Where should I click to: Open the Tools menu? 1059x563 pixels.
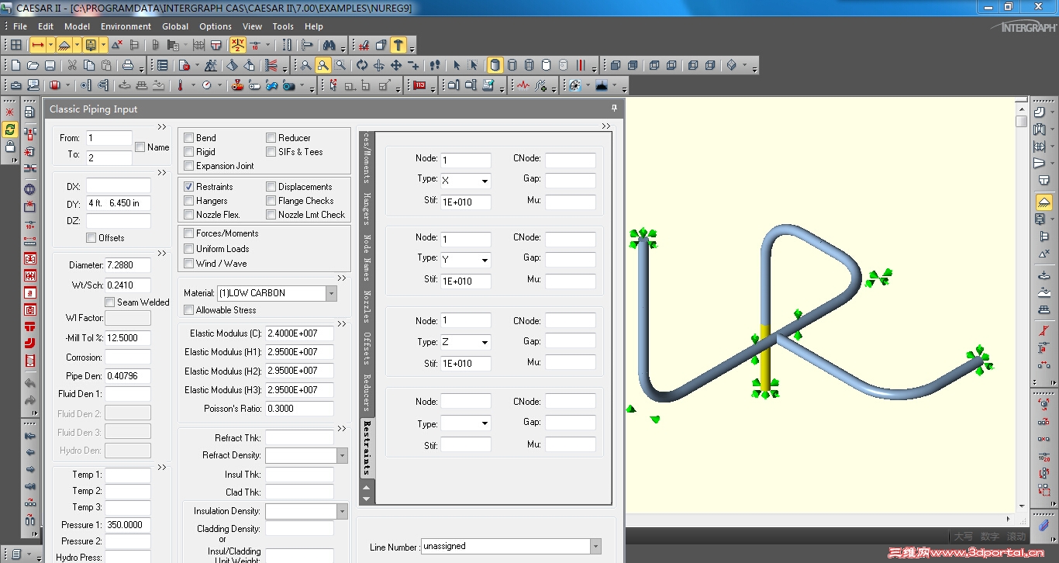[x=283, y=26]
